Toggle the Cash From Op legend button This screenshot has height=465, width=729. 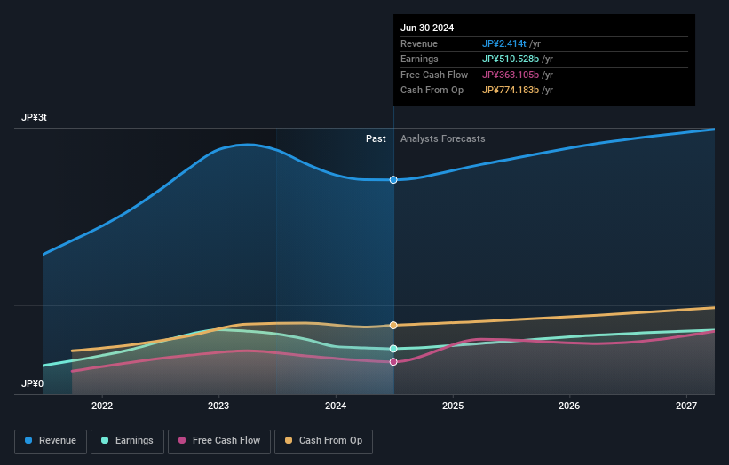pyautogui.click(x=323, y=441)
